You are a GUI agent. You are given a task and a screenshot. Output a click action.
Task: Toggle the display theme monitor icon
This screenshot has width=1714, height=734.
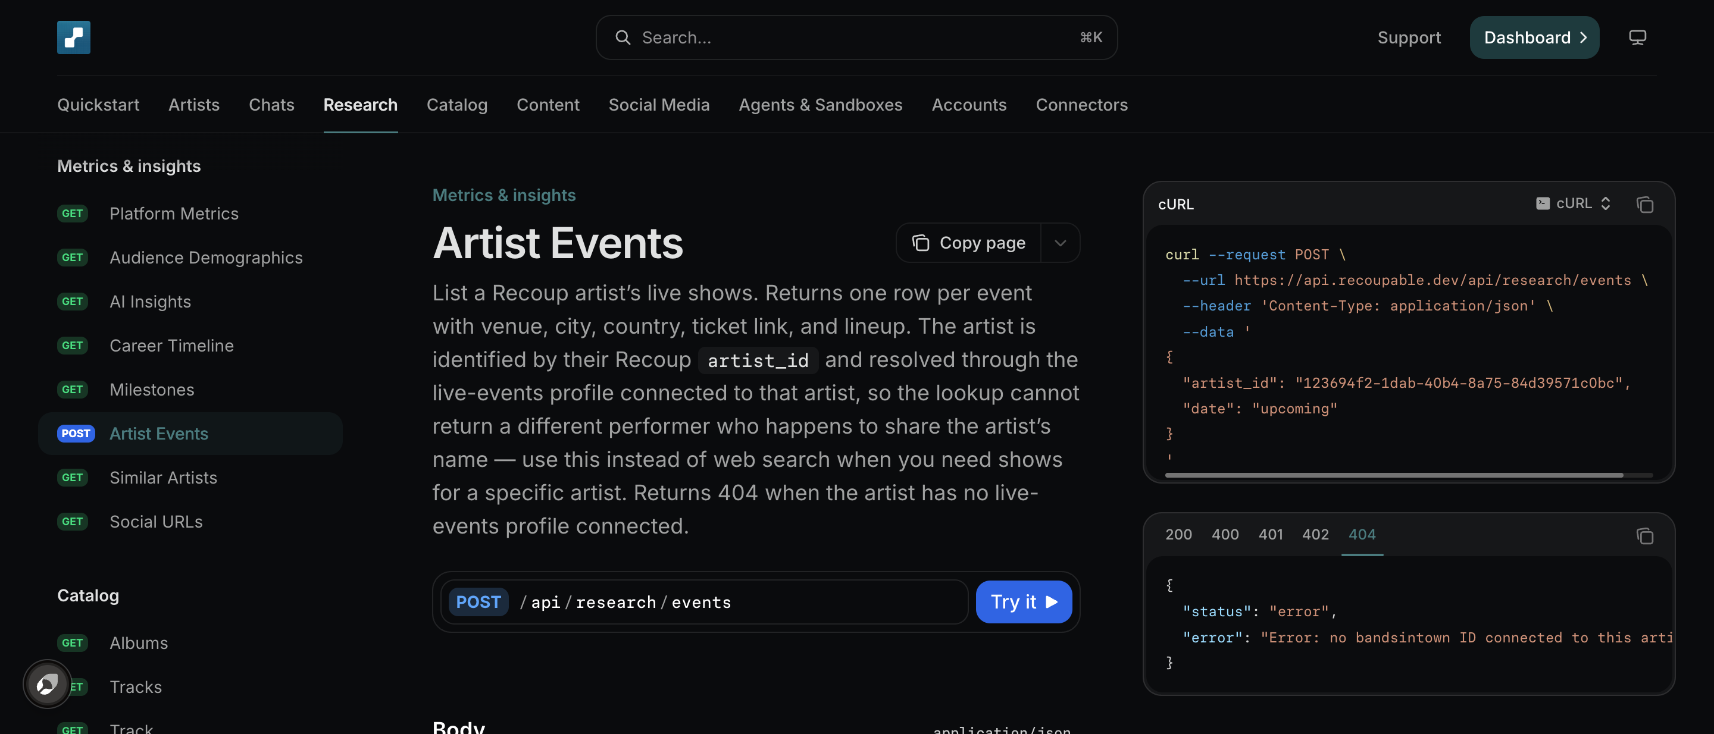(1637, 37)
